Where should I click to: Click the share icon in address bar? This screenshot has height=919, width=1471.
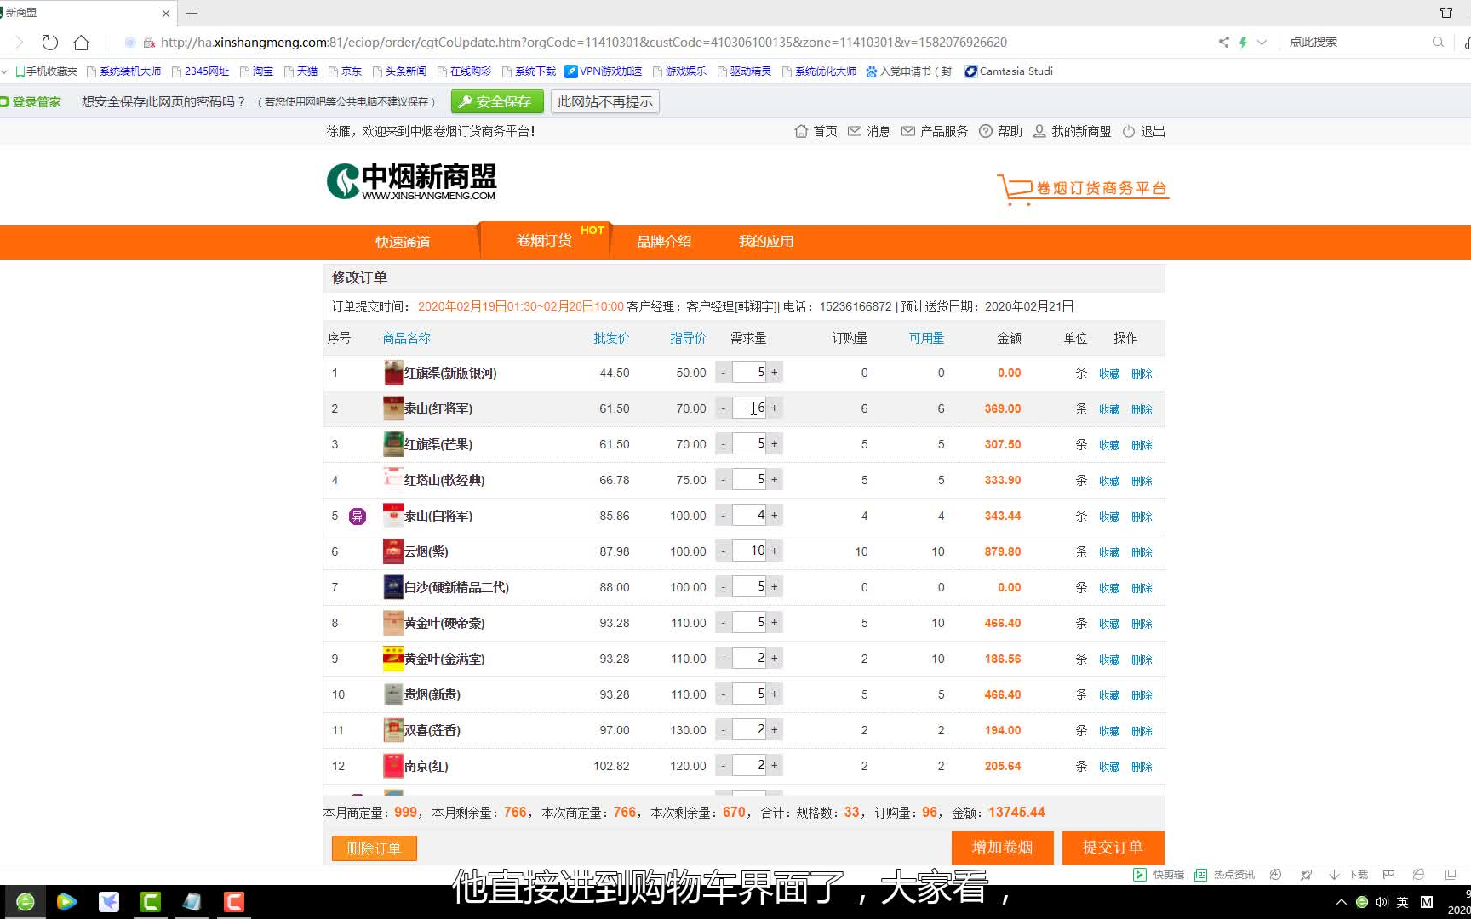(1223, 42)
